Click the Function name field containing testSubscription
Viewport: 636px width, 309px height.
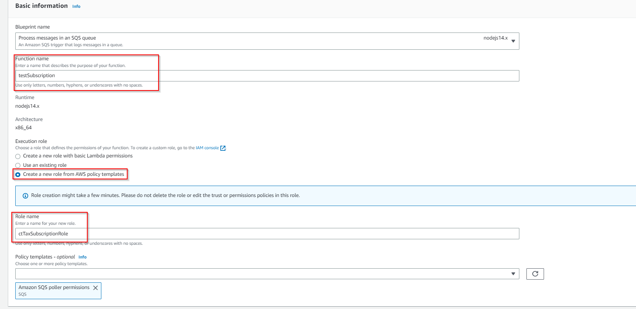tap(267, 76)
